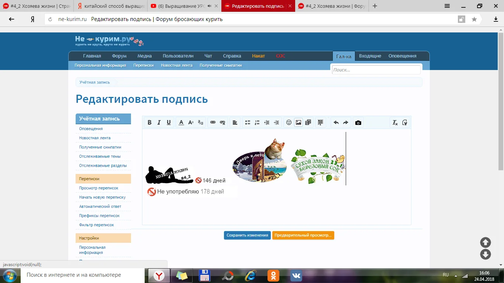Open the smilies picker
Screen dimensions: 504x283
(289, 123)
